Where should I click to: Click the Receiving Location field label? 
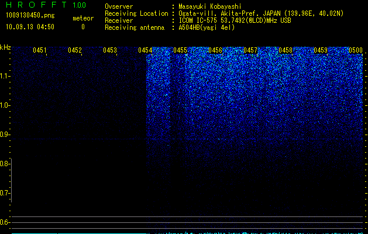point(136,13)
